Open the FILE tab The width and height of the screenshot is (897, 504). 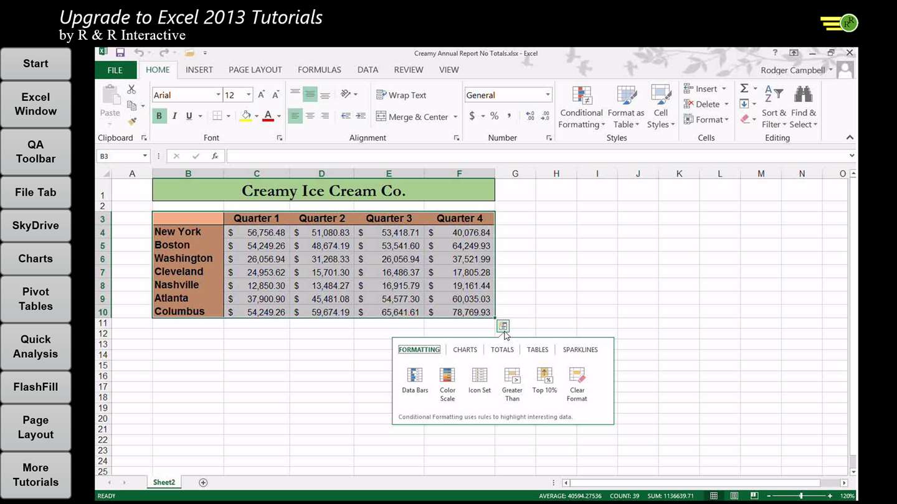[x=115, y=70]
